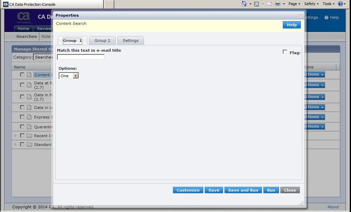Open the Options dropdown showing One
This screenshot has height=212, width=351.
pyautogui.click(x=69, y=76)
